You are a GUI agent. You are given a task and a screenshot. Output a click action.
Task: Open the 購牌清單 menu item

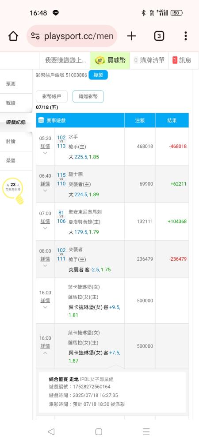coord(149,60)
